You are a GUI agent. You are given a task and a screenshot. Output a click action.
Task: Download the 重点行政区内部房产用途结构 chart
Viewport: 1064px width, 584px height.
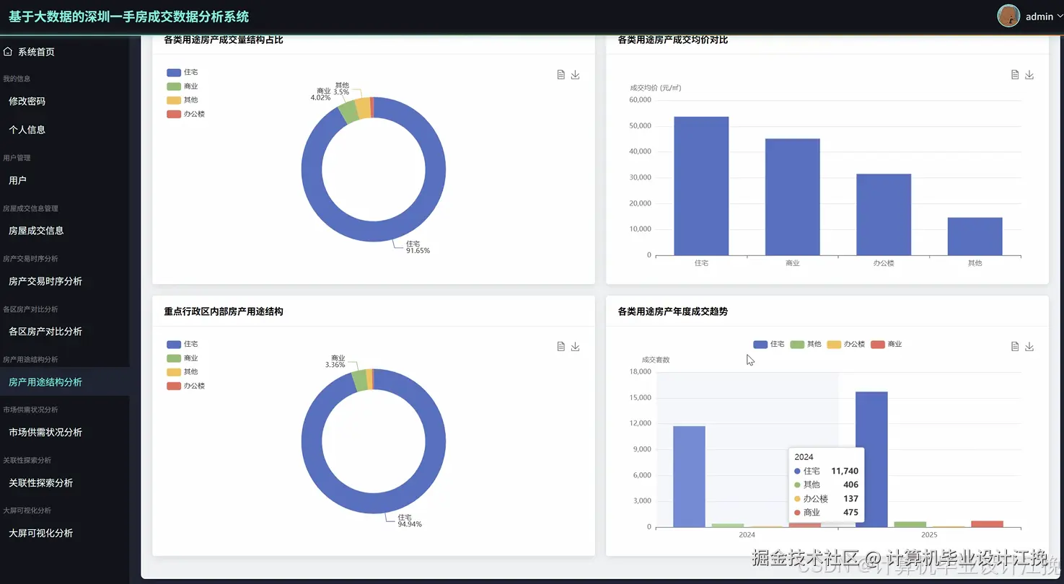(x=575, y=347)
